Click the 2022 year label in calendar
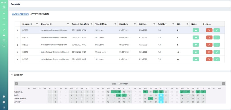 (x=114, y=84)
